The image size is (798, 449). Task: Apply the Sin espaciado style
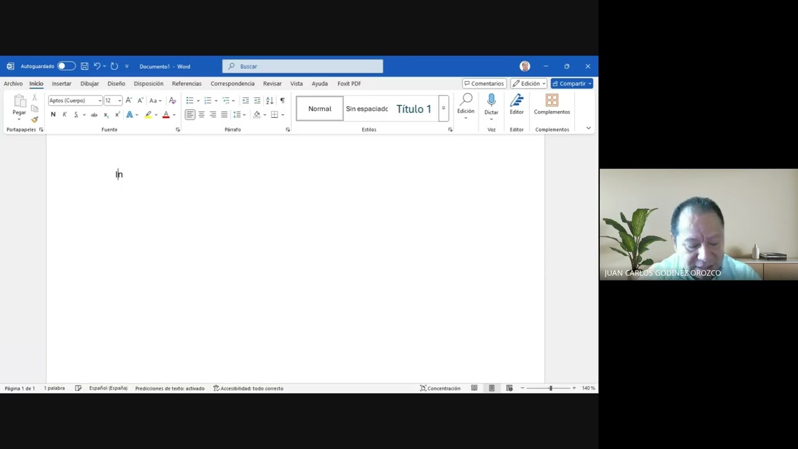pyautogui.click(x=367, y=109)
